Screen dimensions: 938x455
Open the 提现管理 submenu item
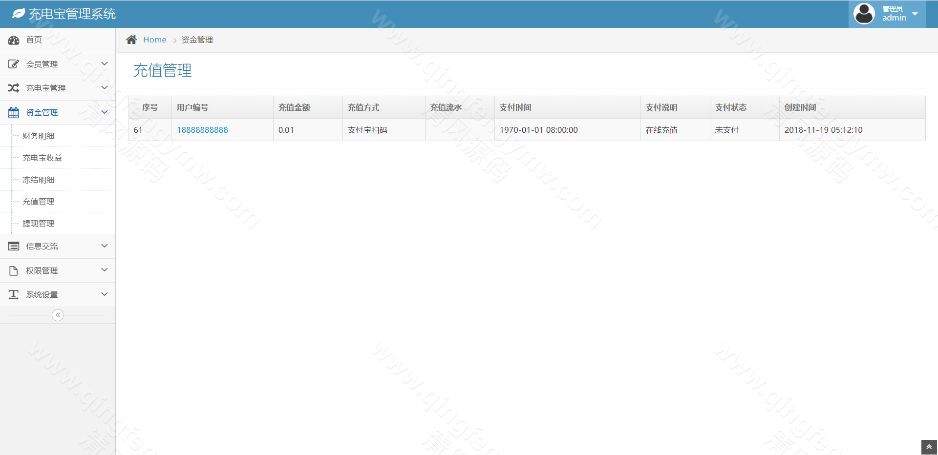(x=37, y=223)
